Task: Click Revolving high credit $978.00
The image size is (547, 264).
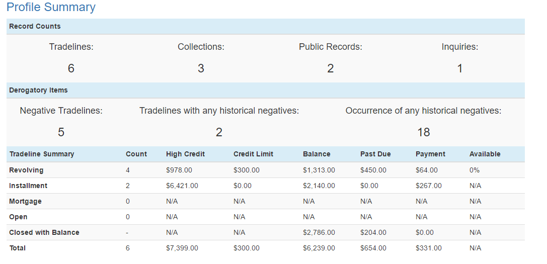Action: (179, 170)
